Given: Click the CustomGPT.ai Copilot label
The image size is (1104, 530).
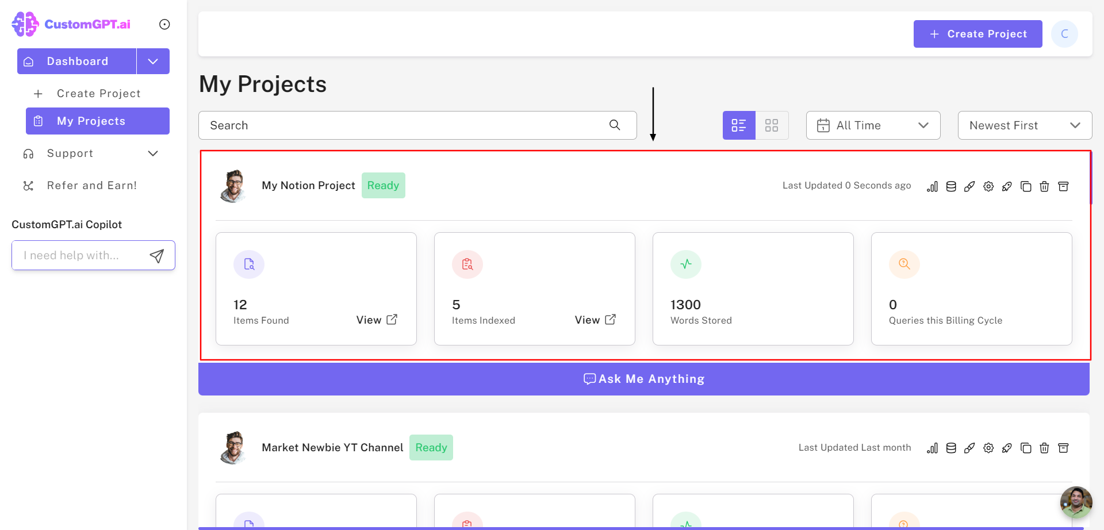Looking at the screenshot, I should (x=67, y=224).
